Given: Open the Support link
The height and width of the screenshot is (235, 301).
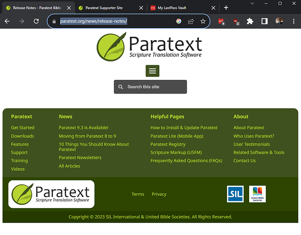Looking at the screenshot, I should point(19,153).
